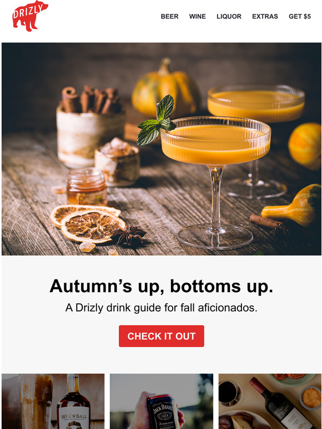Viewport: 322px width, 429px height.
Task: Click the rear cocktail glass in hero image
Action: tap(256, 137)
